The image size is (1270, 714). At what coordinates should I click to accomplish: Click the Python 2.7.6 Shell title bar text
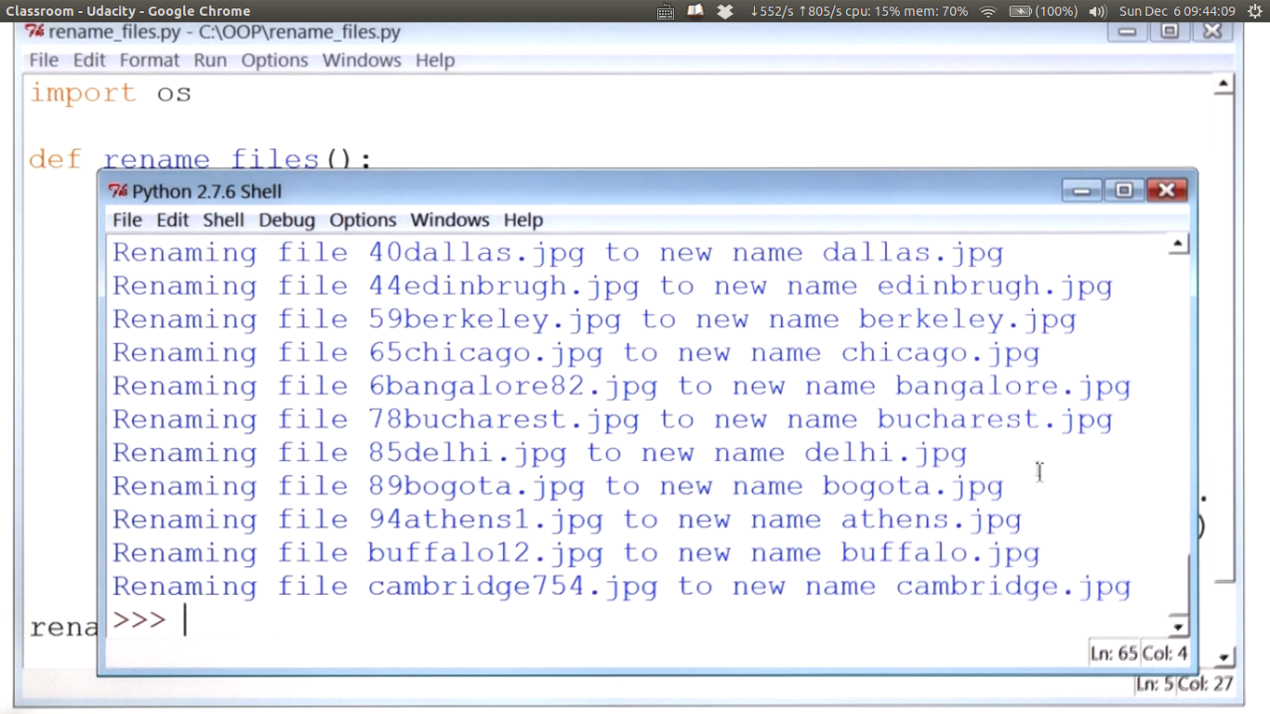pyautogui.click(x=206, y=192)
